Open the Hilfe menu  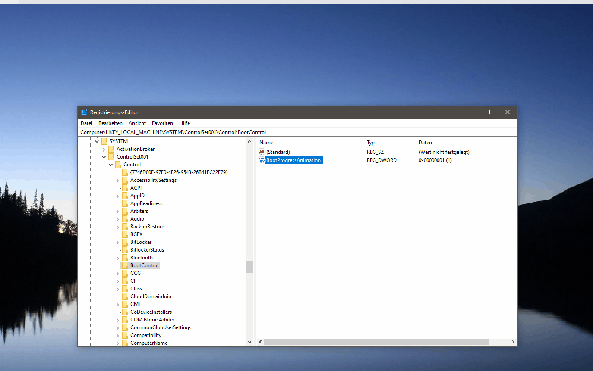pos(185,123)
